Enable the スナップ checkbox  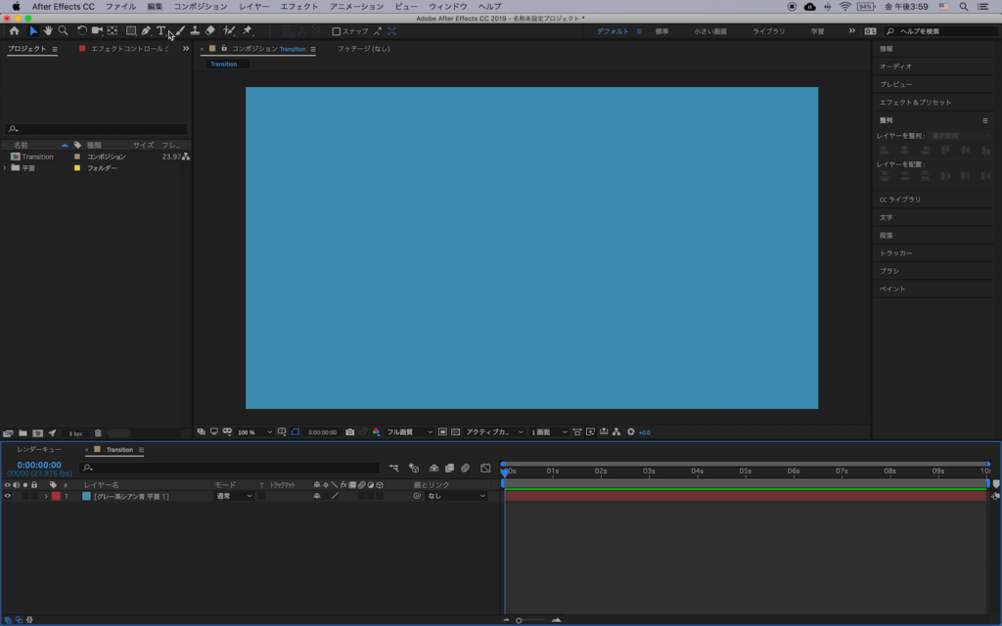pos(337,31)
